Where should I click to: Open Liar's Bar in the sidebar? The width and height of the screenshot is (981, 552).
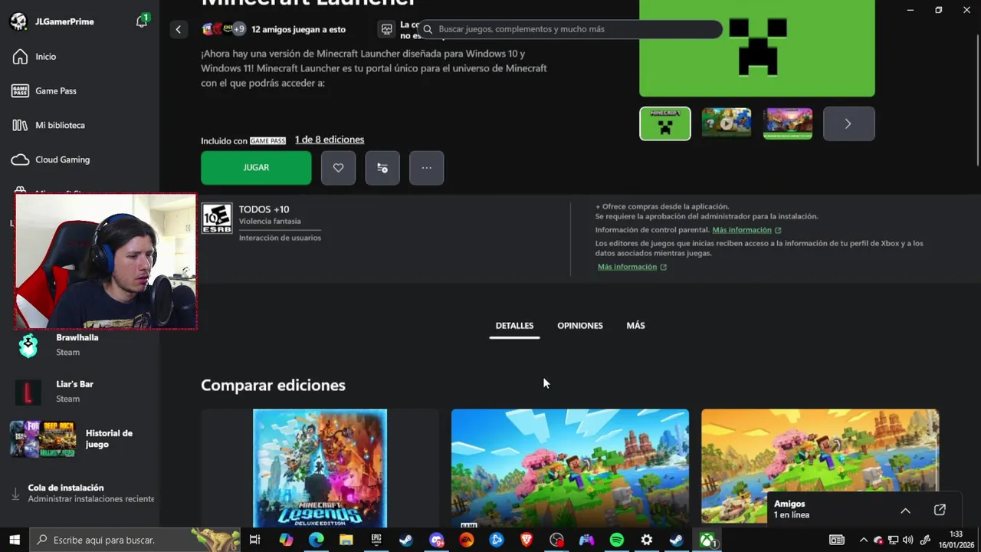coord(79,391)
